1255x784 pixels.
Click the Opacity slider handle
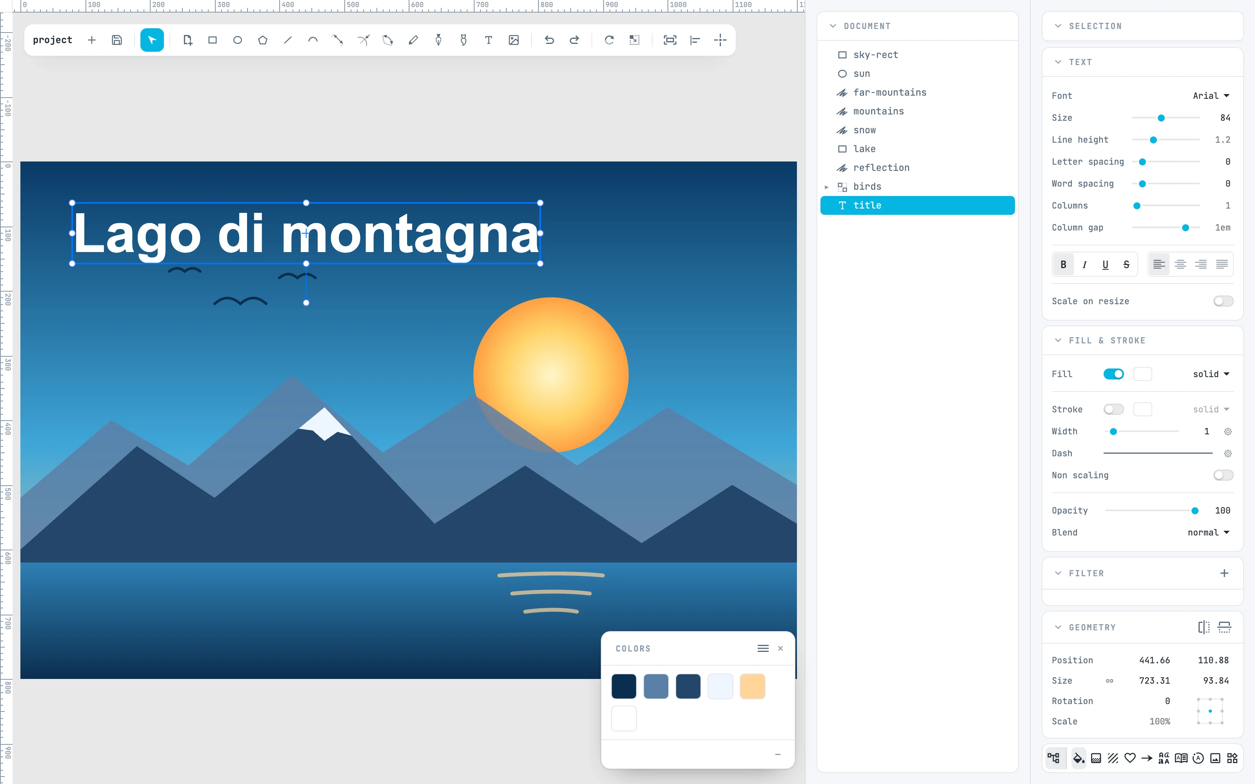1195,511
